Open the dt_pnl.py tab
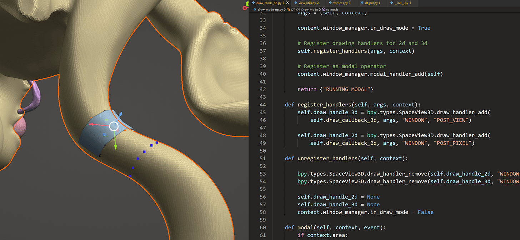This screenshot has width=520, height=240. point(371,3)
